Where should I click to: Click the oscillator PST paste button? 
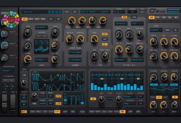click(x=59, y=19)
